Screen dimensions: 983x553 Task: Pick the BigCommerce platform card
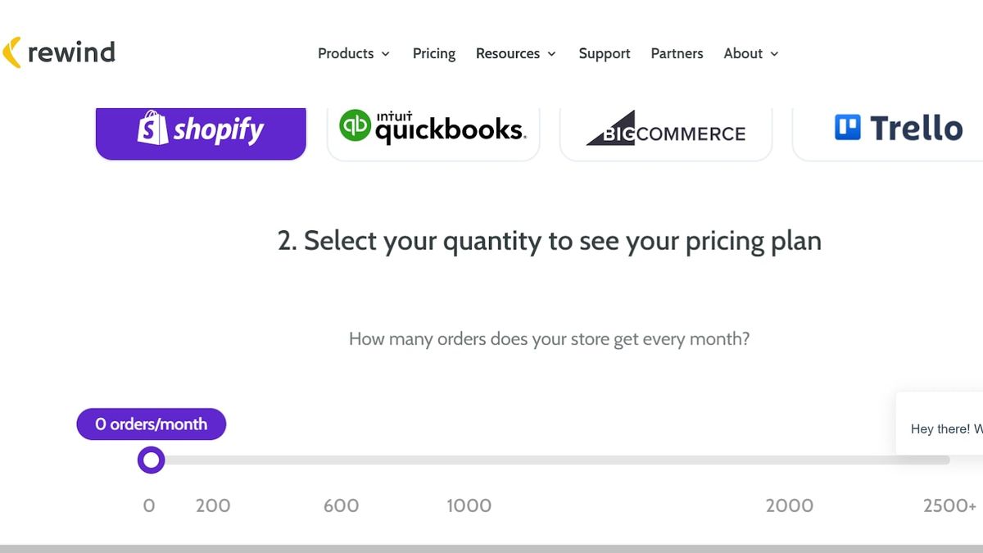[x=666, y=131]
